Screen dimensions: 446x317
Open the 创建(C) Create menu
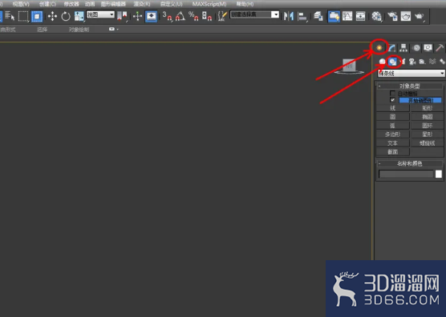pos(47,4)
